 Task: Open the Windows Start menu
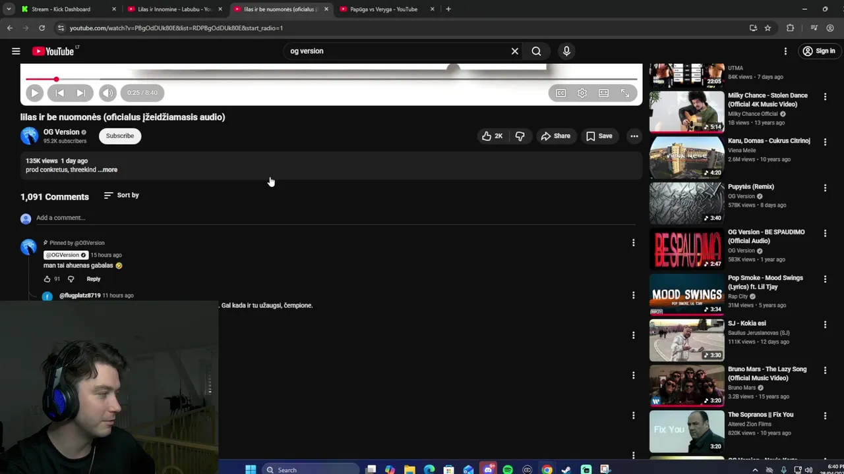click(251, 469)
